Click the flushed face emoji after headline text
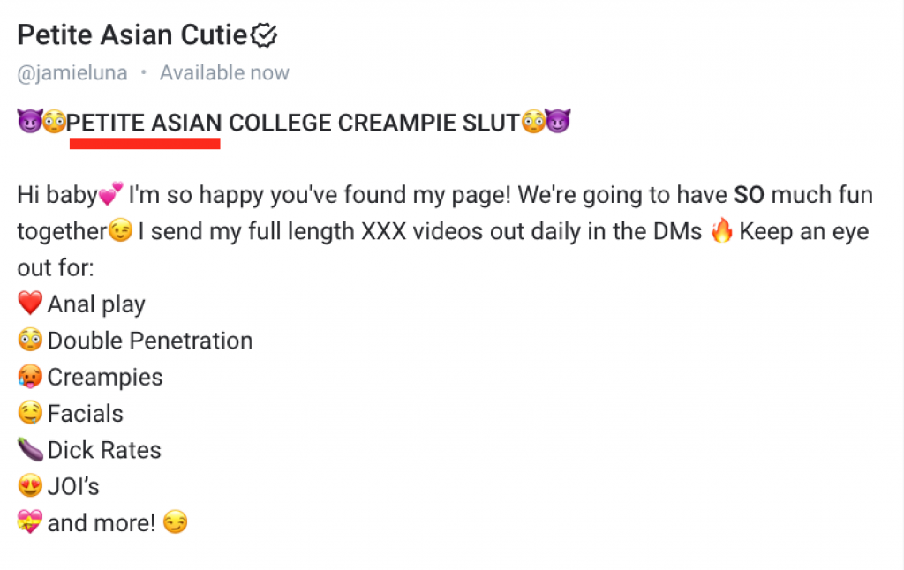The image size is (904, 570). [x=532, y=122]
